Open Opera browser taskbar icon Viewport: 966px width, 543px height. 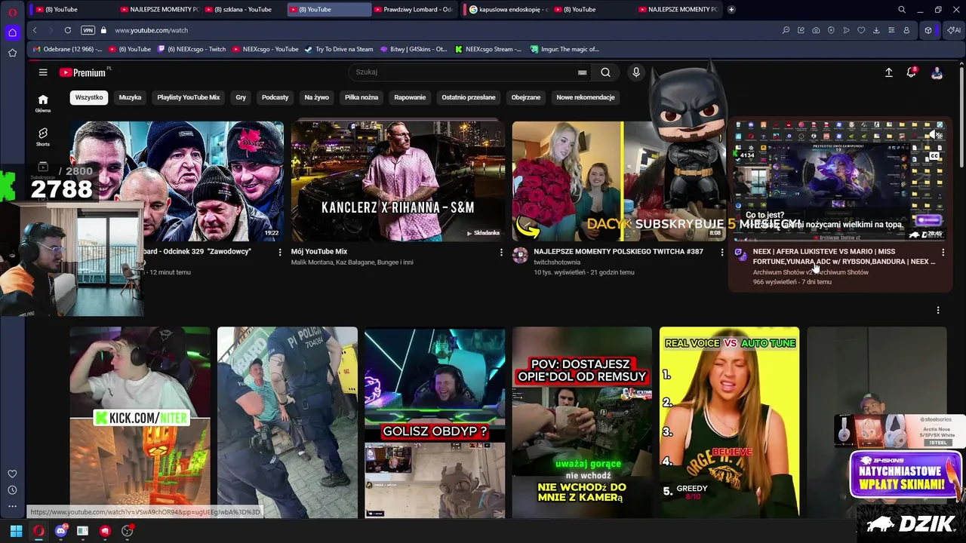[38, 531]
